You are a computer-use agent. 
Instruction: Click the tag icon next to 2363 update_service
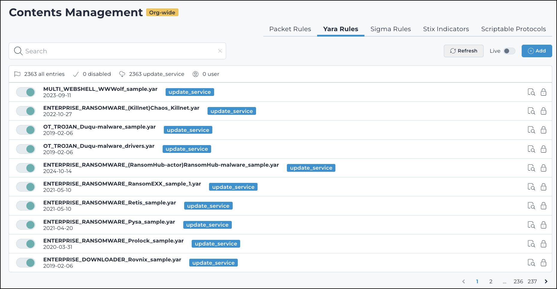click(x=122, y=74)
